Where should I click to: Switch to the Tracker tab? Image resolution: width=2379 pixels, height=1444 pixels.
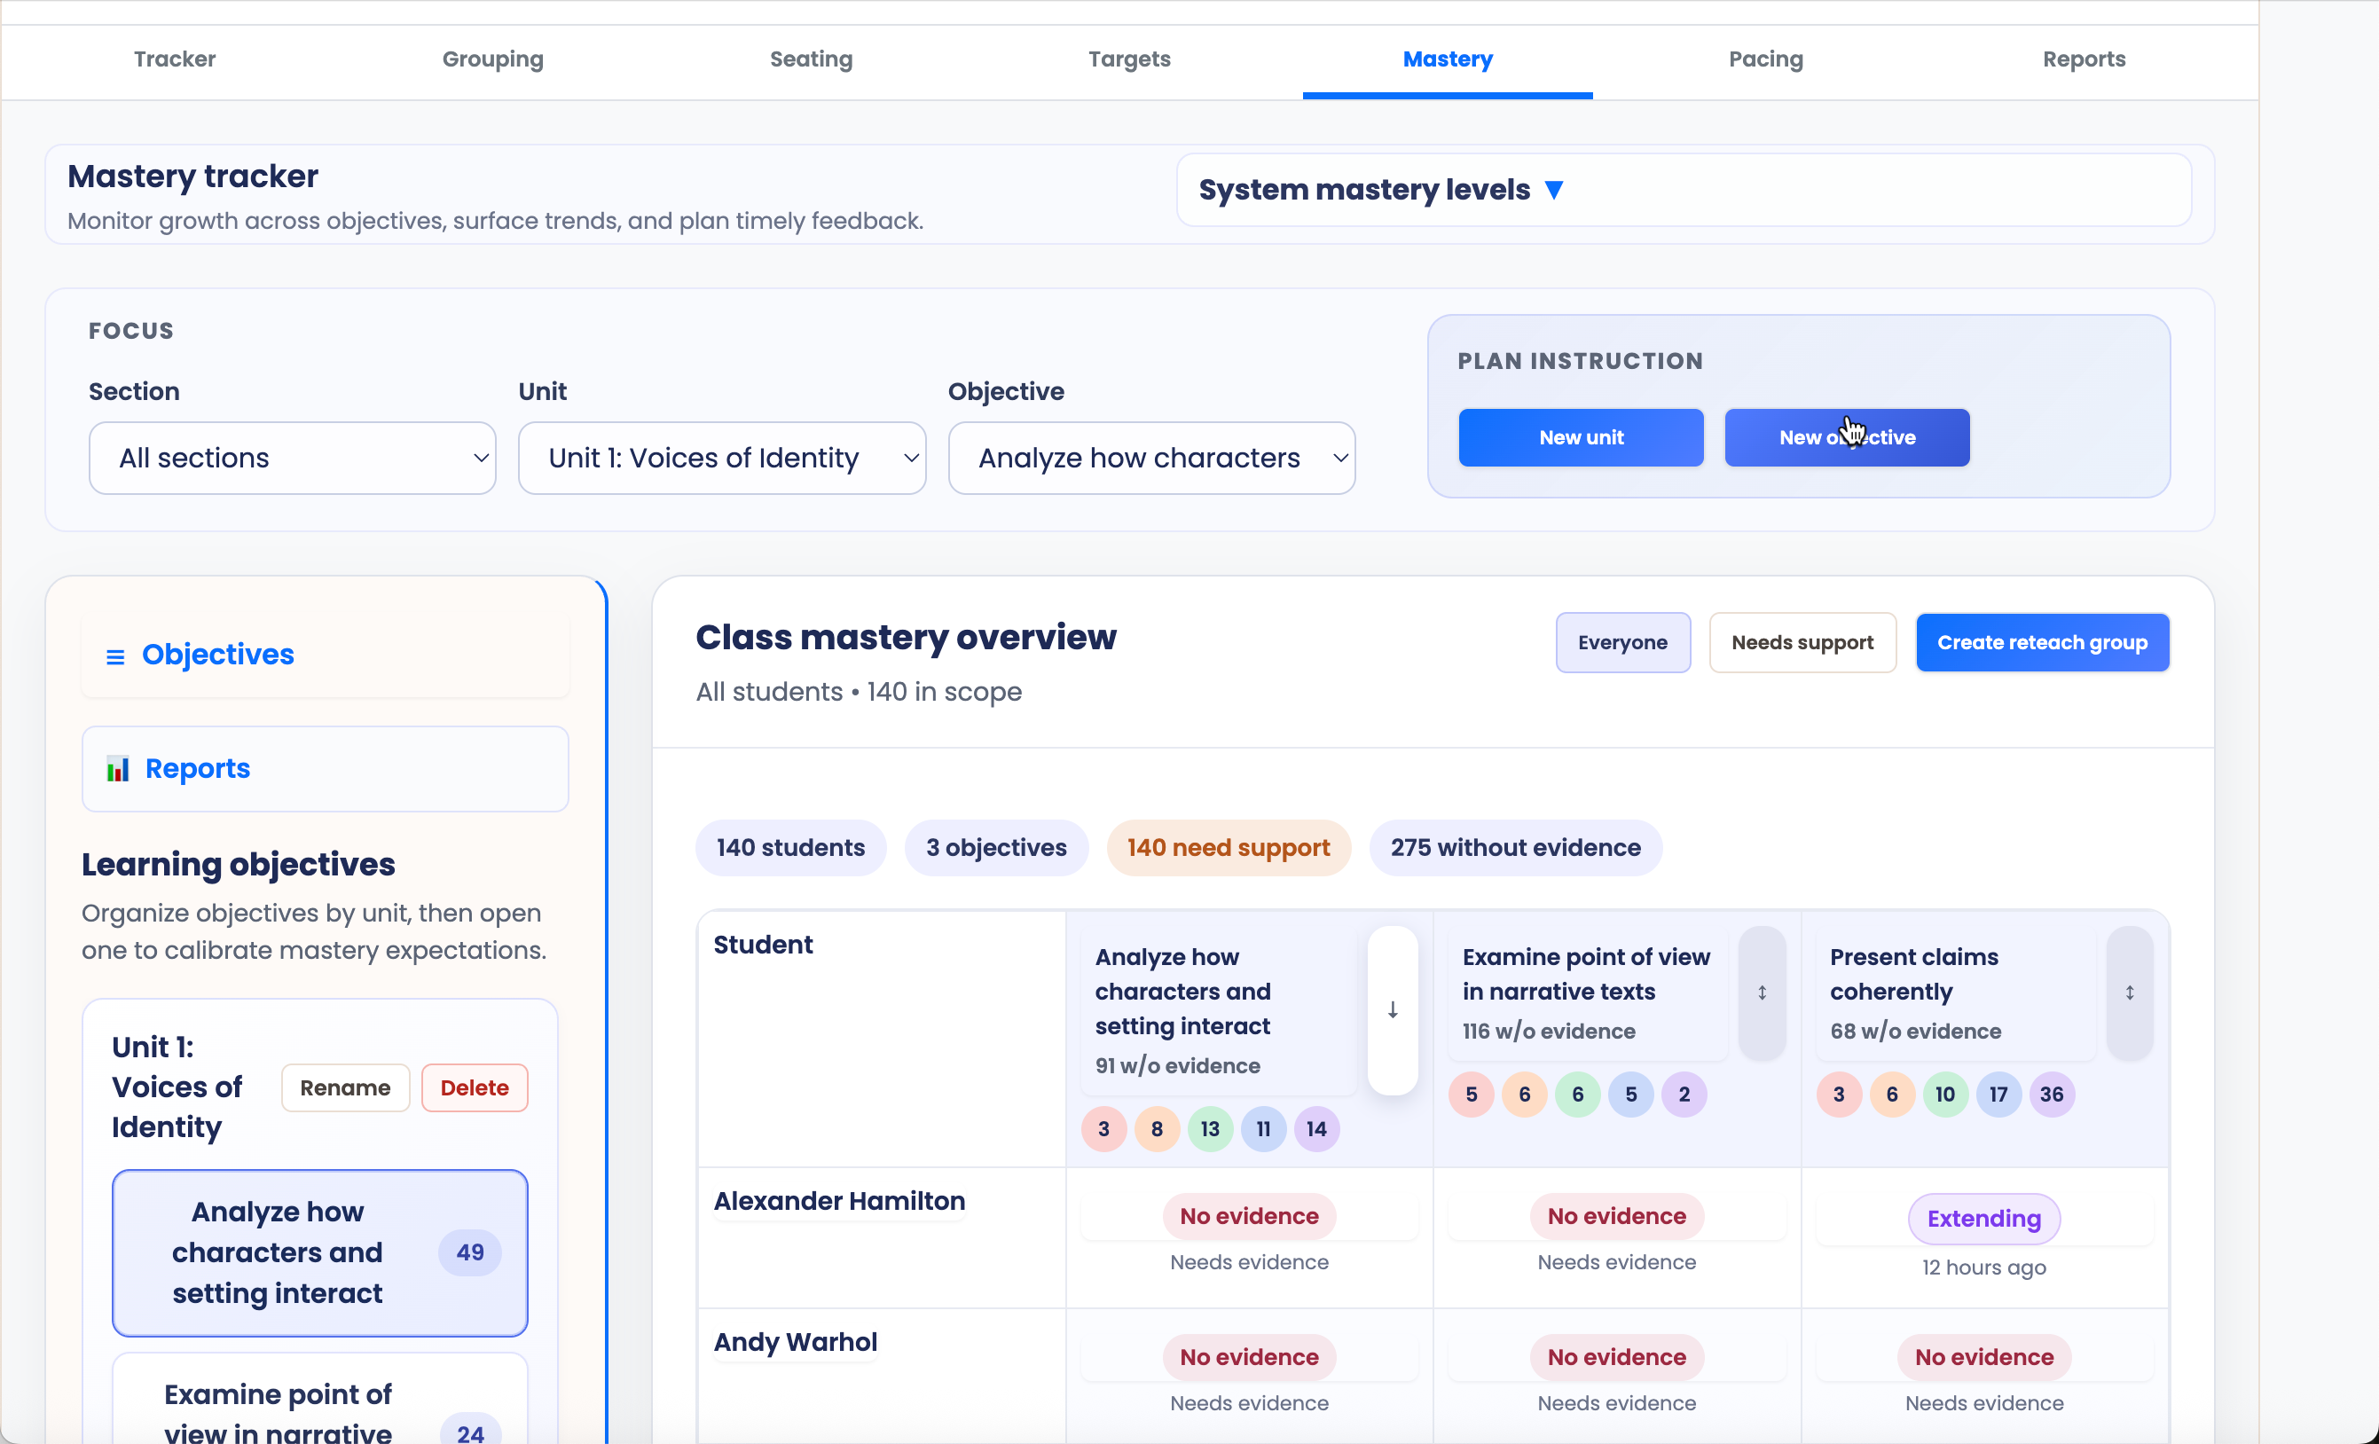pyautogui.click(x=174, y=59)
